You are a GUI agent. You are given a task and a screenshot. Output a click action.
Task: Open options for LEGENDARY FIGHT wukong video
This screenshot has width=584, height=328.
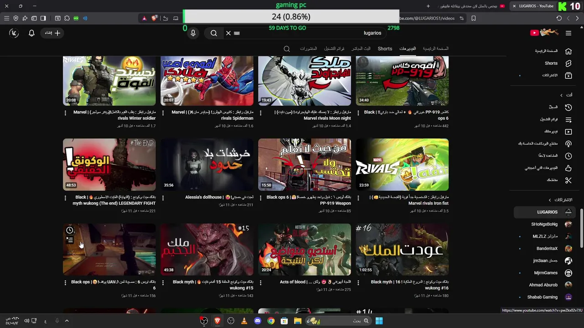pos(65,198)
